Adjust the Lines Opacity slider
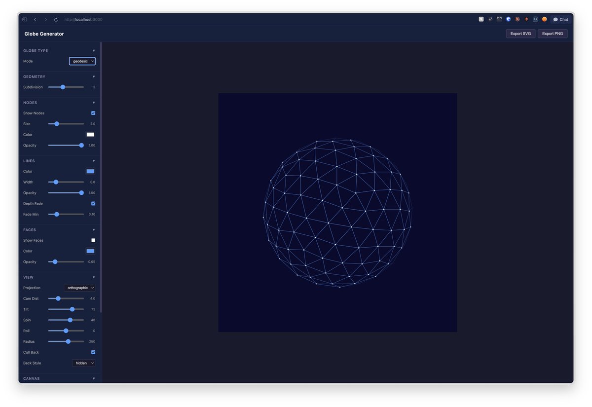The width and height of the screenshot is (592, 407). coord(66,193)
